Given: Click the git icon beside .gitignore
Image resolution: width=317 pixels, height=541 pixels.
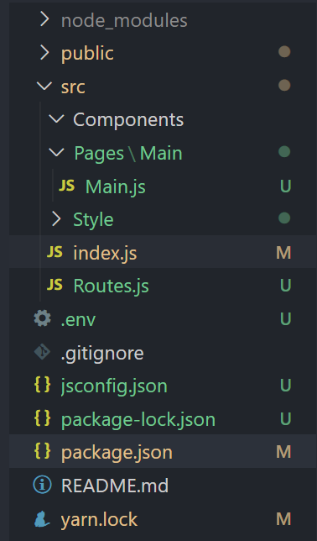Looking at the screenshot, I should pos(43,352).
